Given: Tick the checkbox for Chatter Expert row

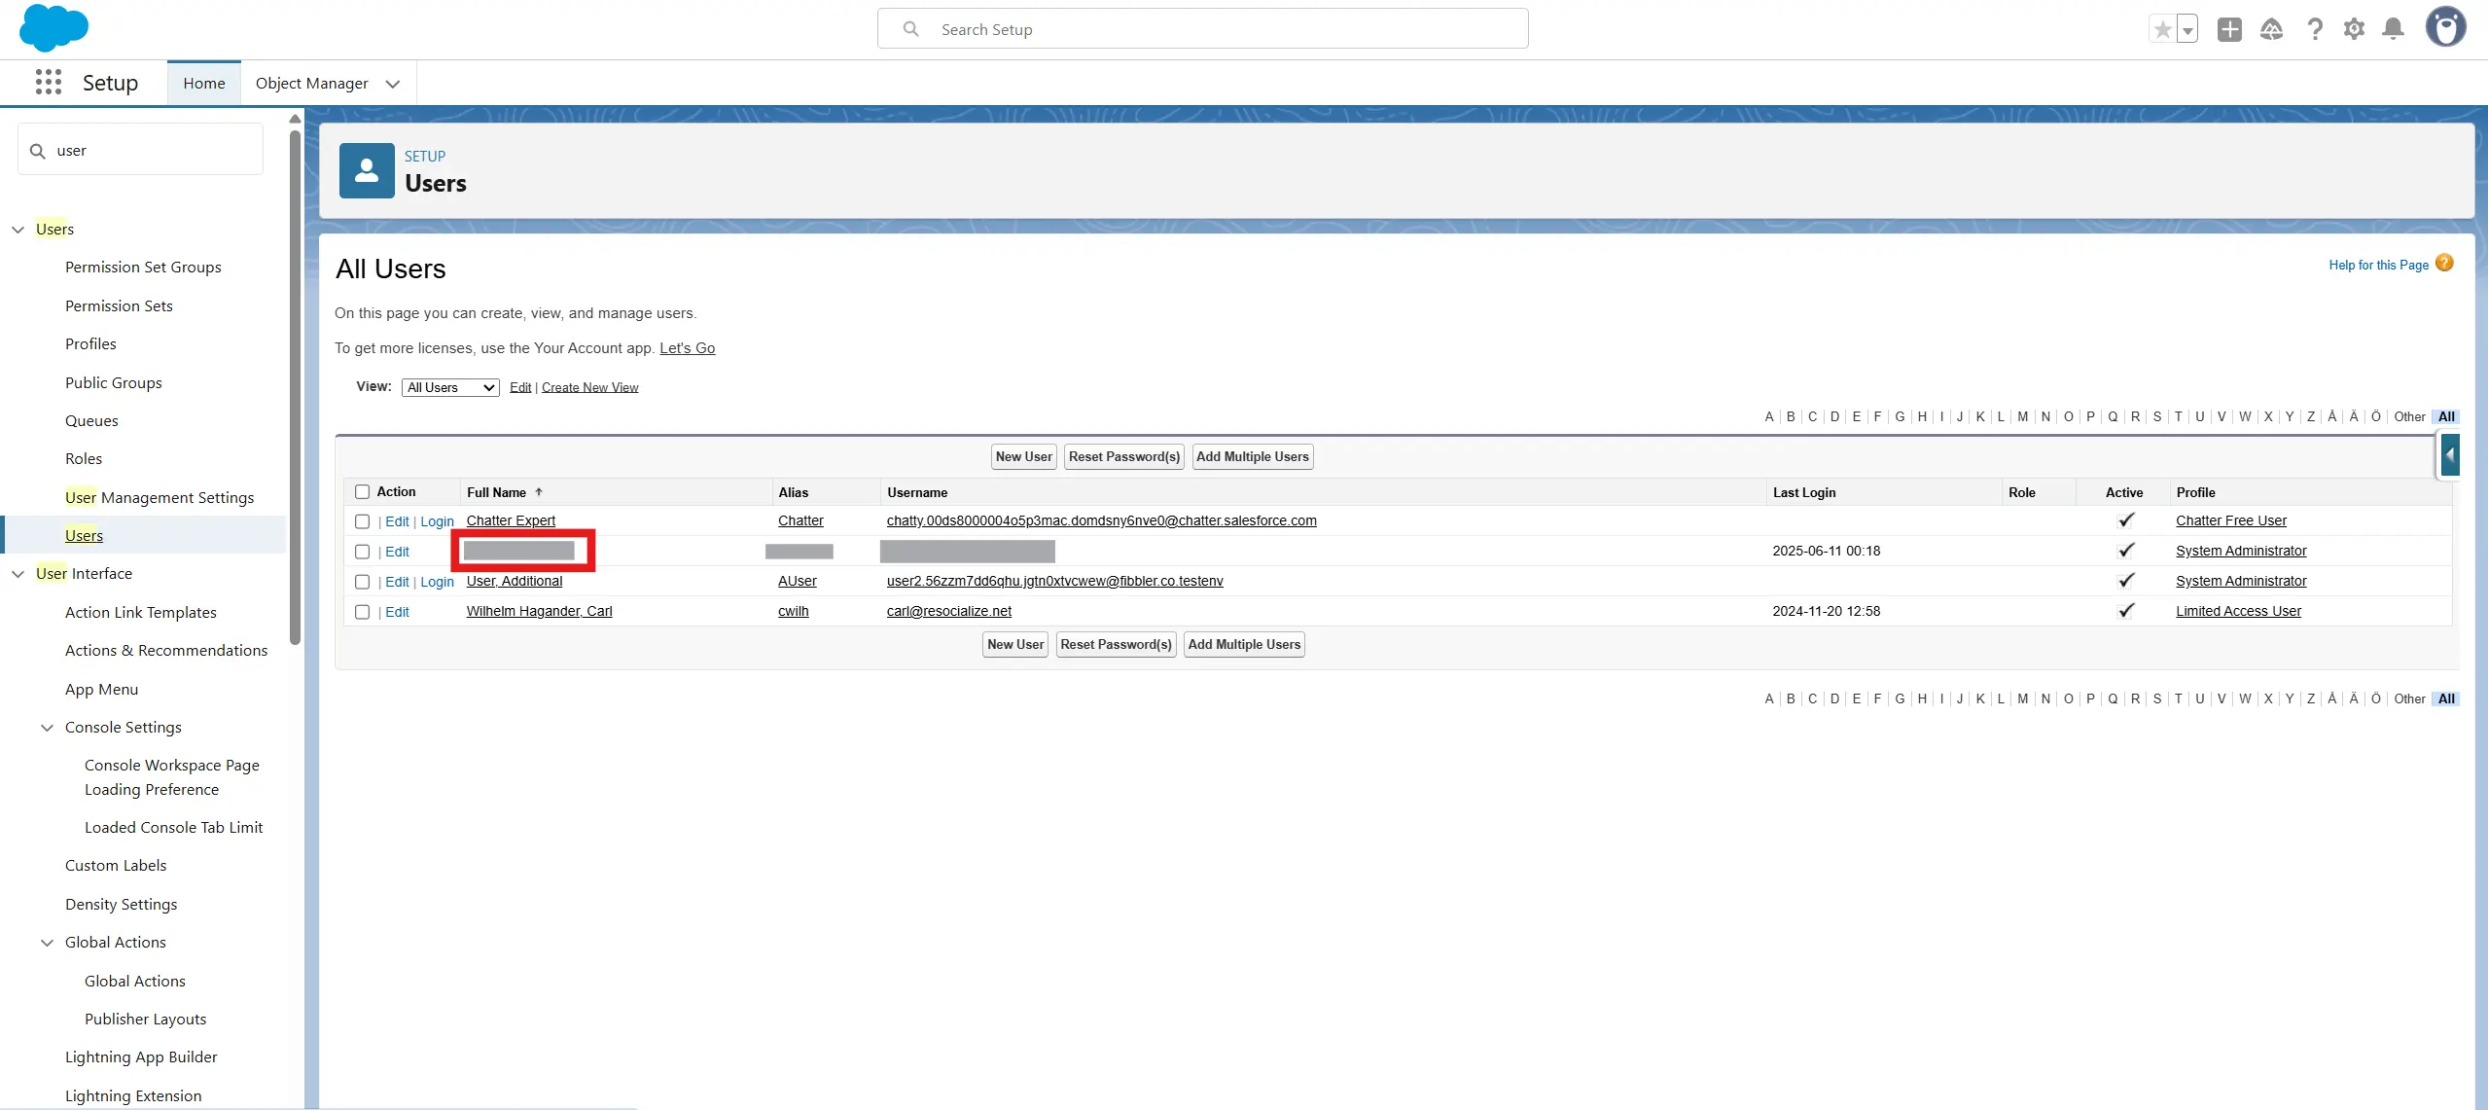Looking at the screenshot, I should coord(363,521).
